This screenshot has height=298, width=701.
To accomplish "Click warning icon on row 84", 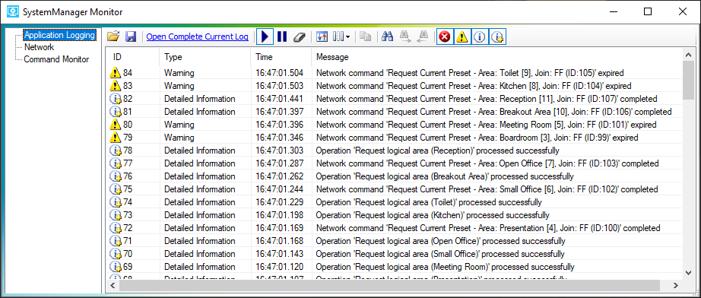I will (116, 72).
